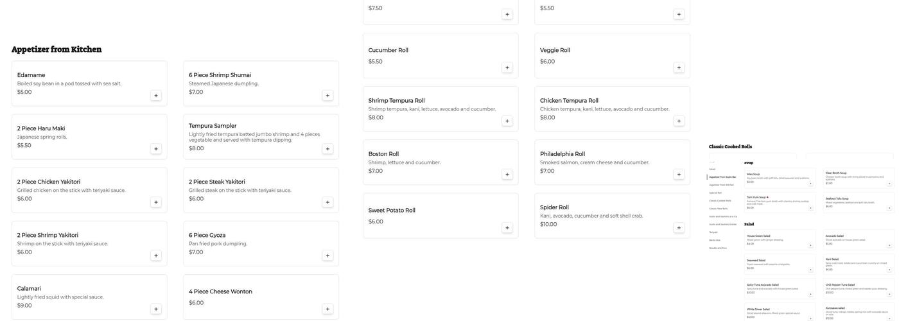Image resolution: width=899 pixels, height=321 pixels.
Task: Add Edamame to the order
Action: [156, 96]
